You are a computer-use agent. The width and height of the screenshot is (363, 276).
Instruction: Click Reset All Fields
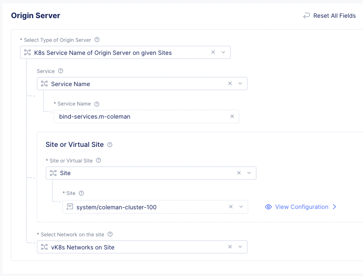(x=329, y=16)
